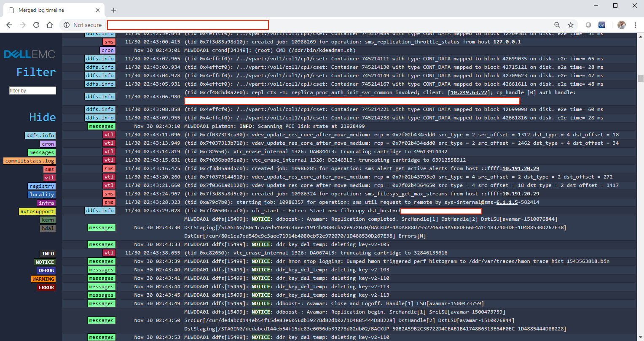Viewport: 644px width, 341px height.
Task: Bookmark this page with star icon
Action: coord(570,25)
